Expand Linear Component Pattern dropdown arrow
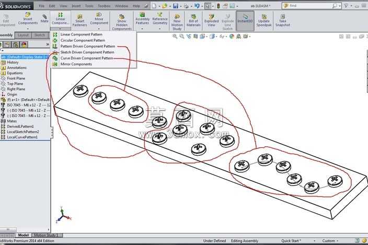Image resolution: width=368 pixels, height=245 pixels. pyautogui.click(x=60, y=29)
